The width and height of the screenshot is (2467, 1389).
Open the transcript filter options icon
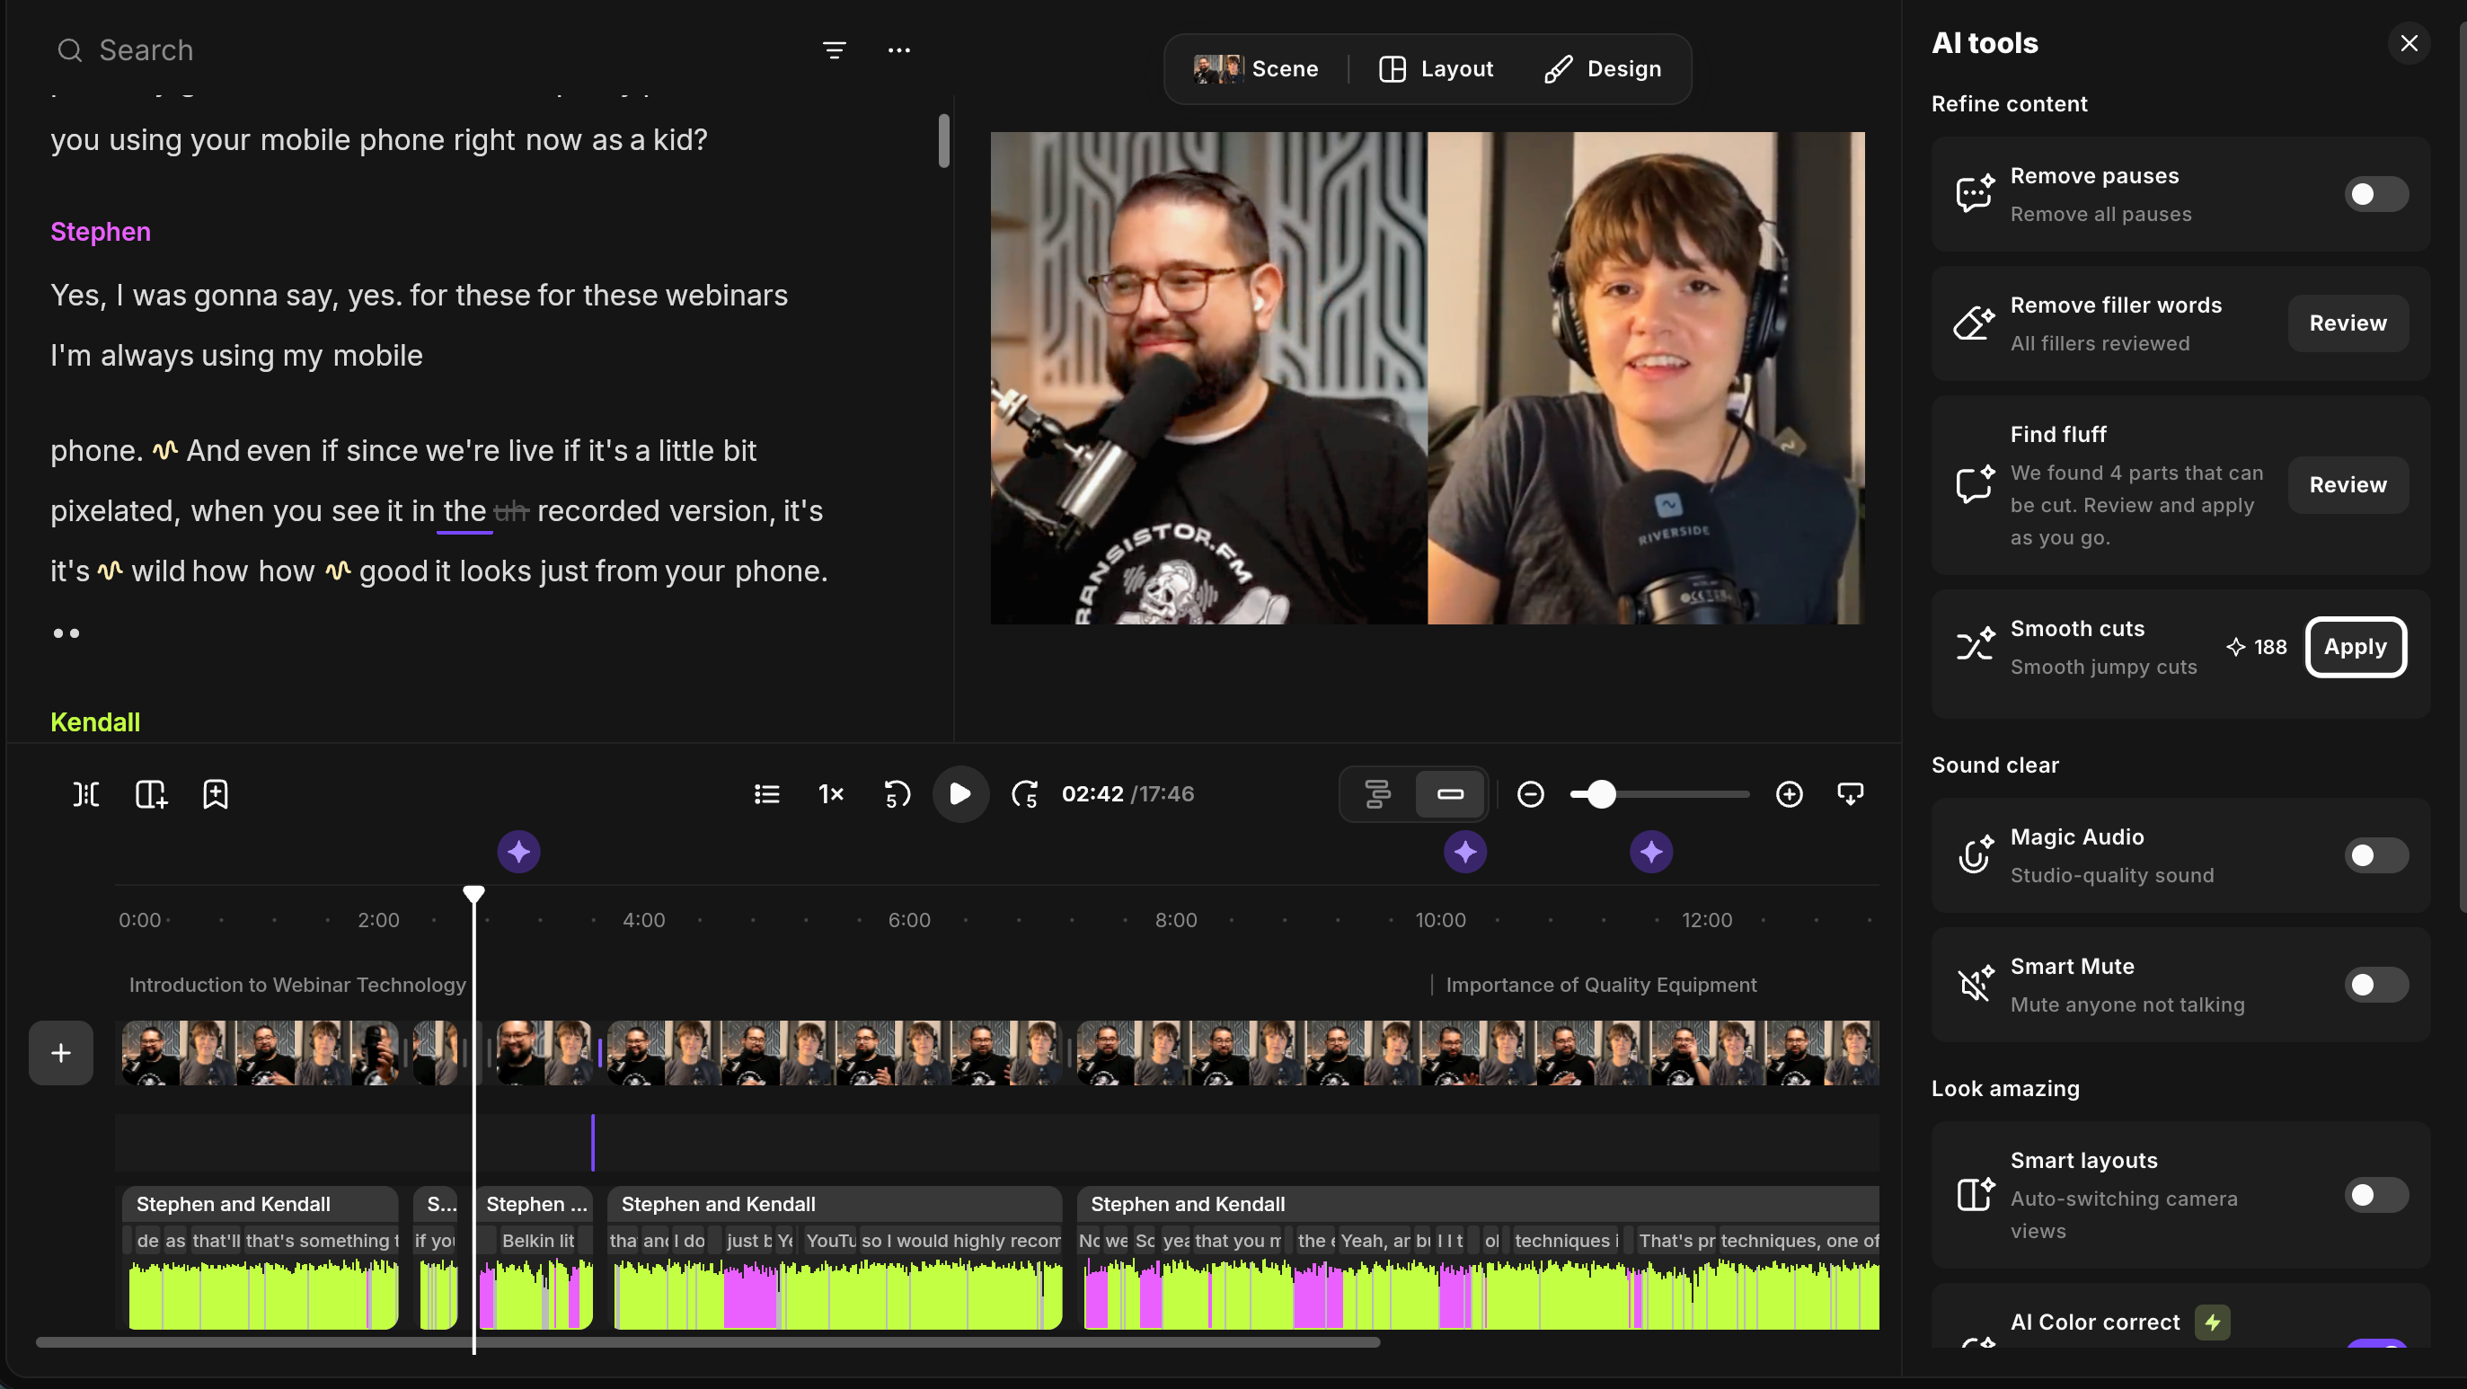834,49
